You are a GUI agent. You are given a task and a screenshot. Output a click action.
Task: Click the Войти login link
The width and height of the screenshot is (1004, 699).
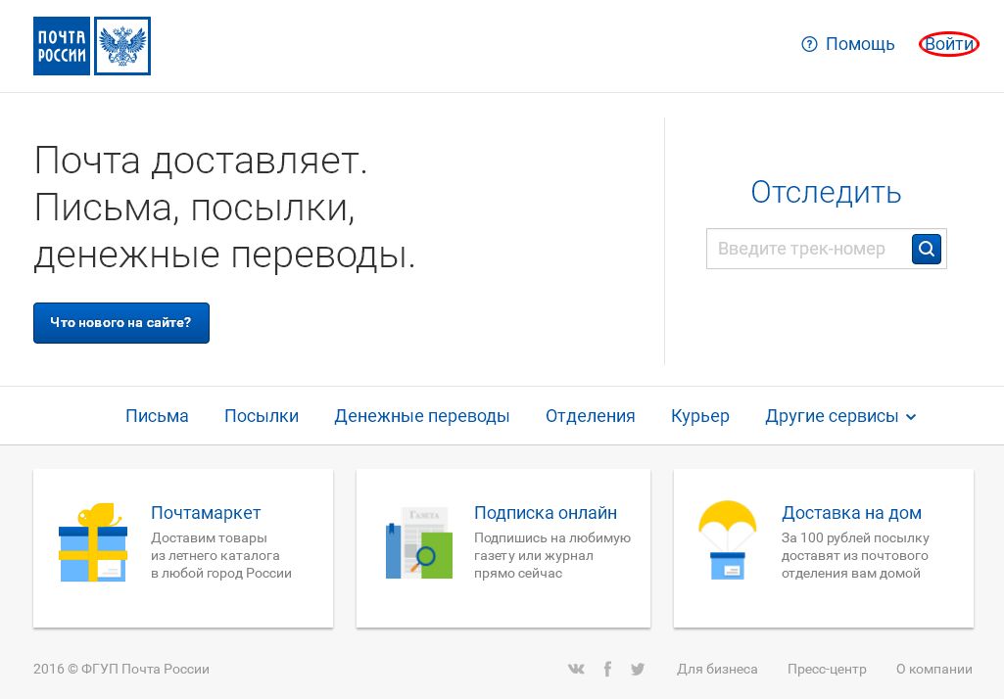pyautogui.click(x=949, y=44)
